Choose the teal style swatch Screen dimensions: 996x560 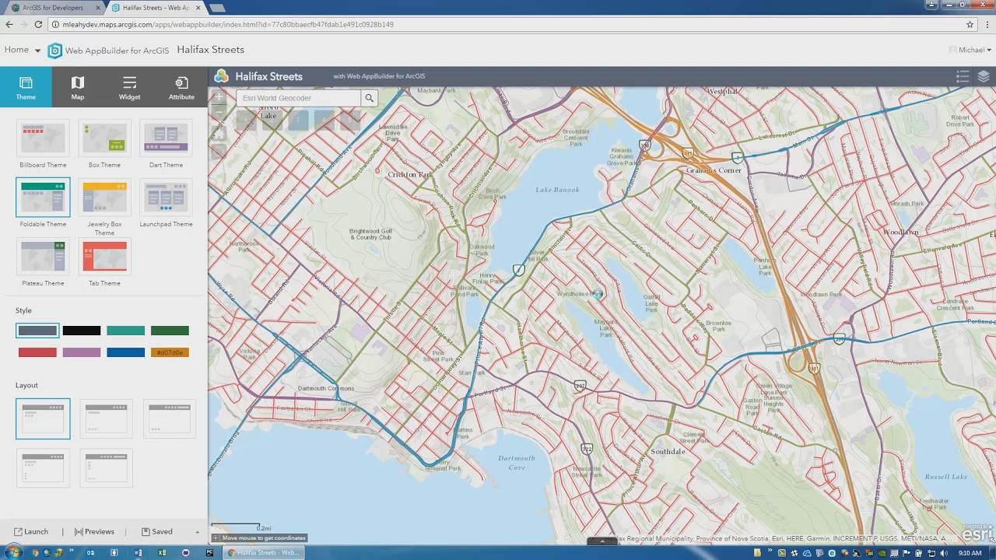coord(125,331)
